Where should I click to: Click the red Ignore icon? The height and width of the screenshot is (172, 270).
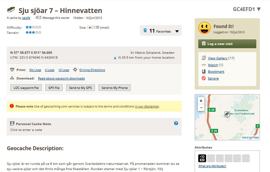pyautogui.click(x=203, y=79)
